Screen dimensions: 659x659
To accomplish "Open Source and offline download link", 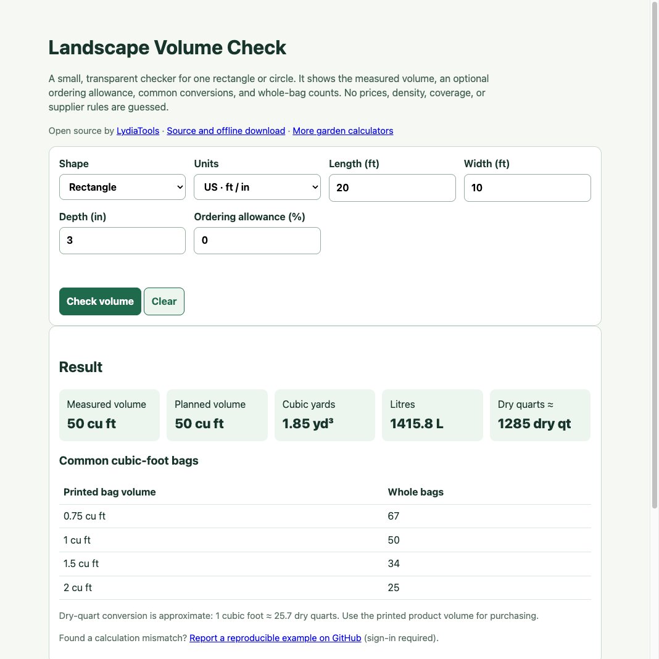I will [x=226, y=131].
